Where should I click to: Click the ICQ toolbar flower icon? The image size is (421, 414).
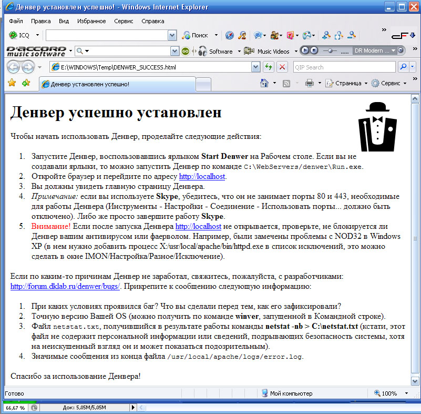pyautogui.click(x=13, y=35)
